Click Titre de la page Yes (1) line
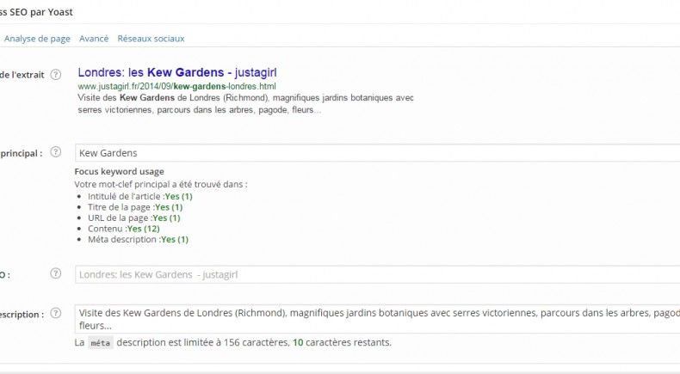This screenshot has height=374, width=680. (x=135, y=207)
